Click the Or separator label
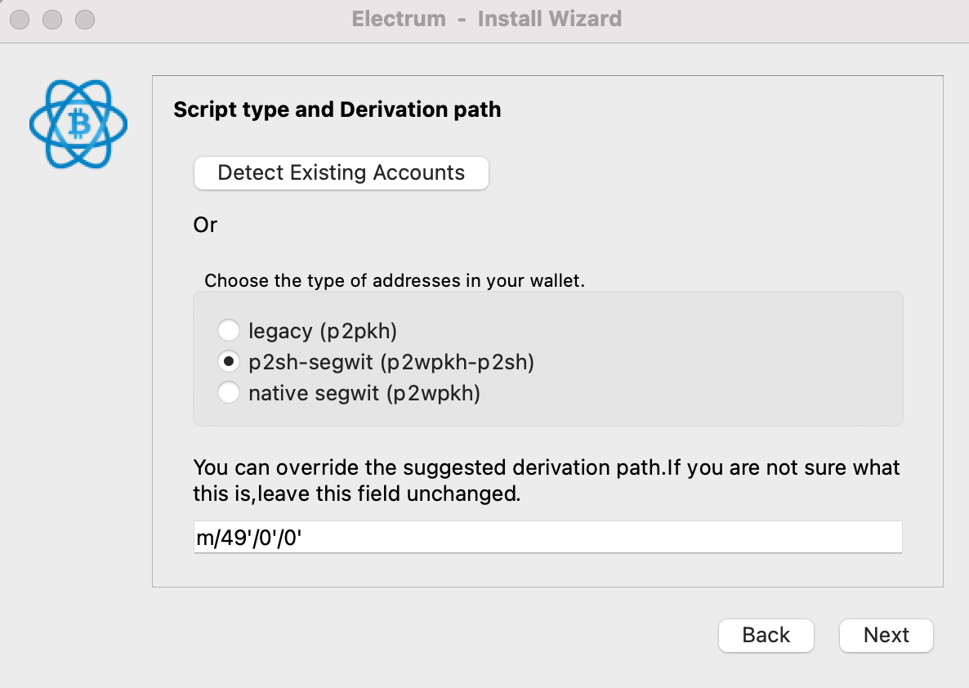 coord(205,225)
